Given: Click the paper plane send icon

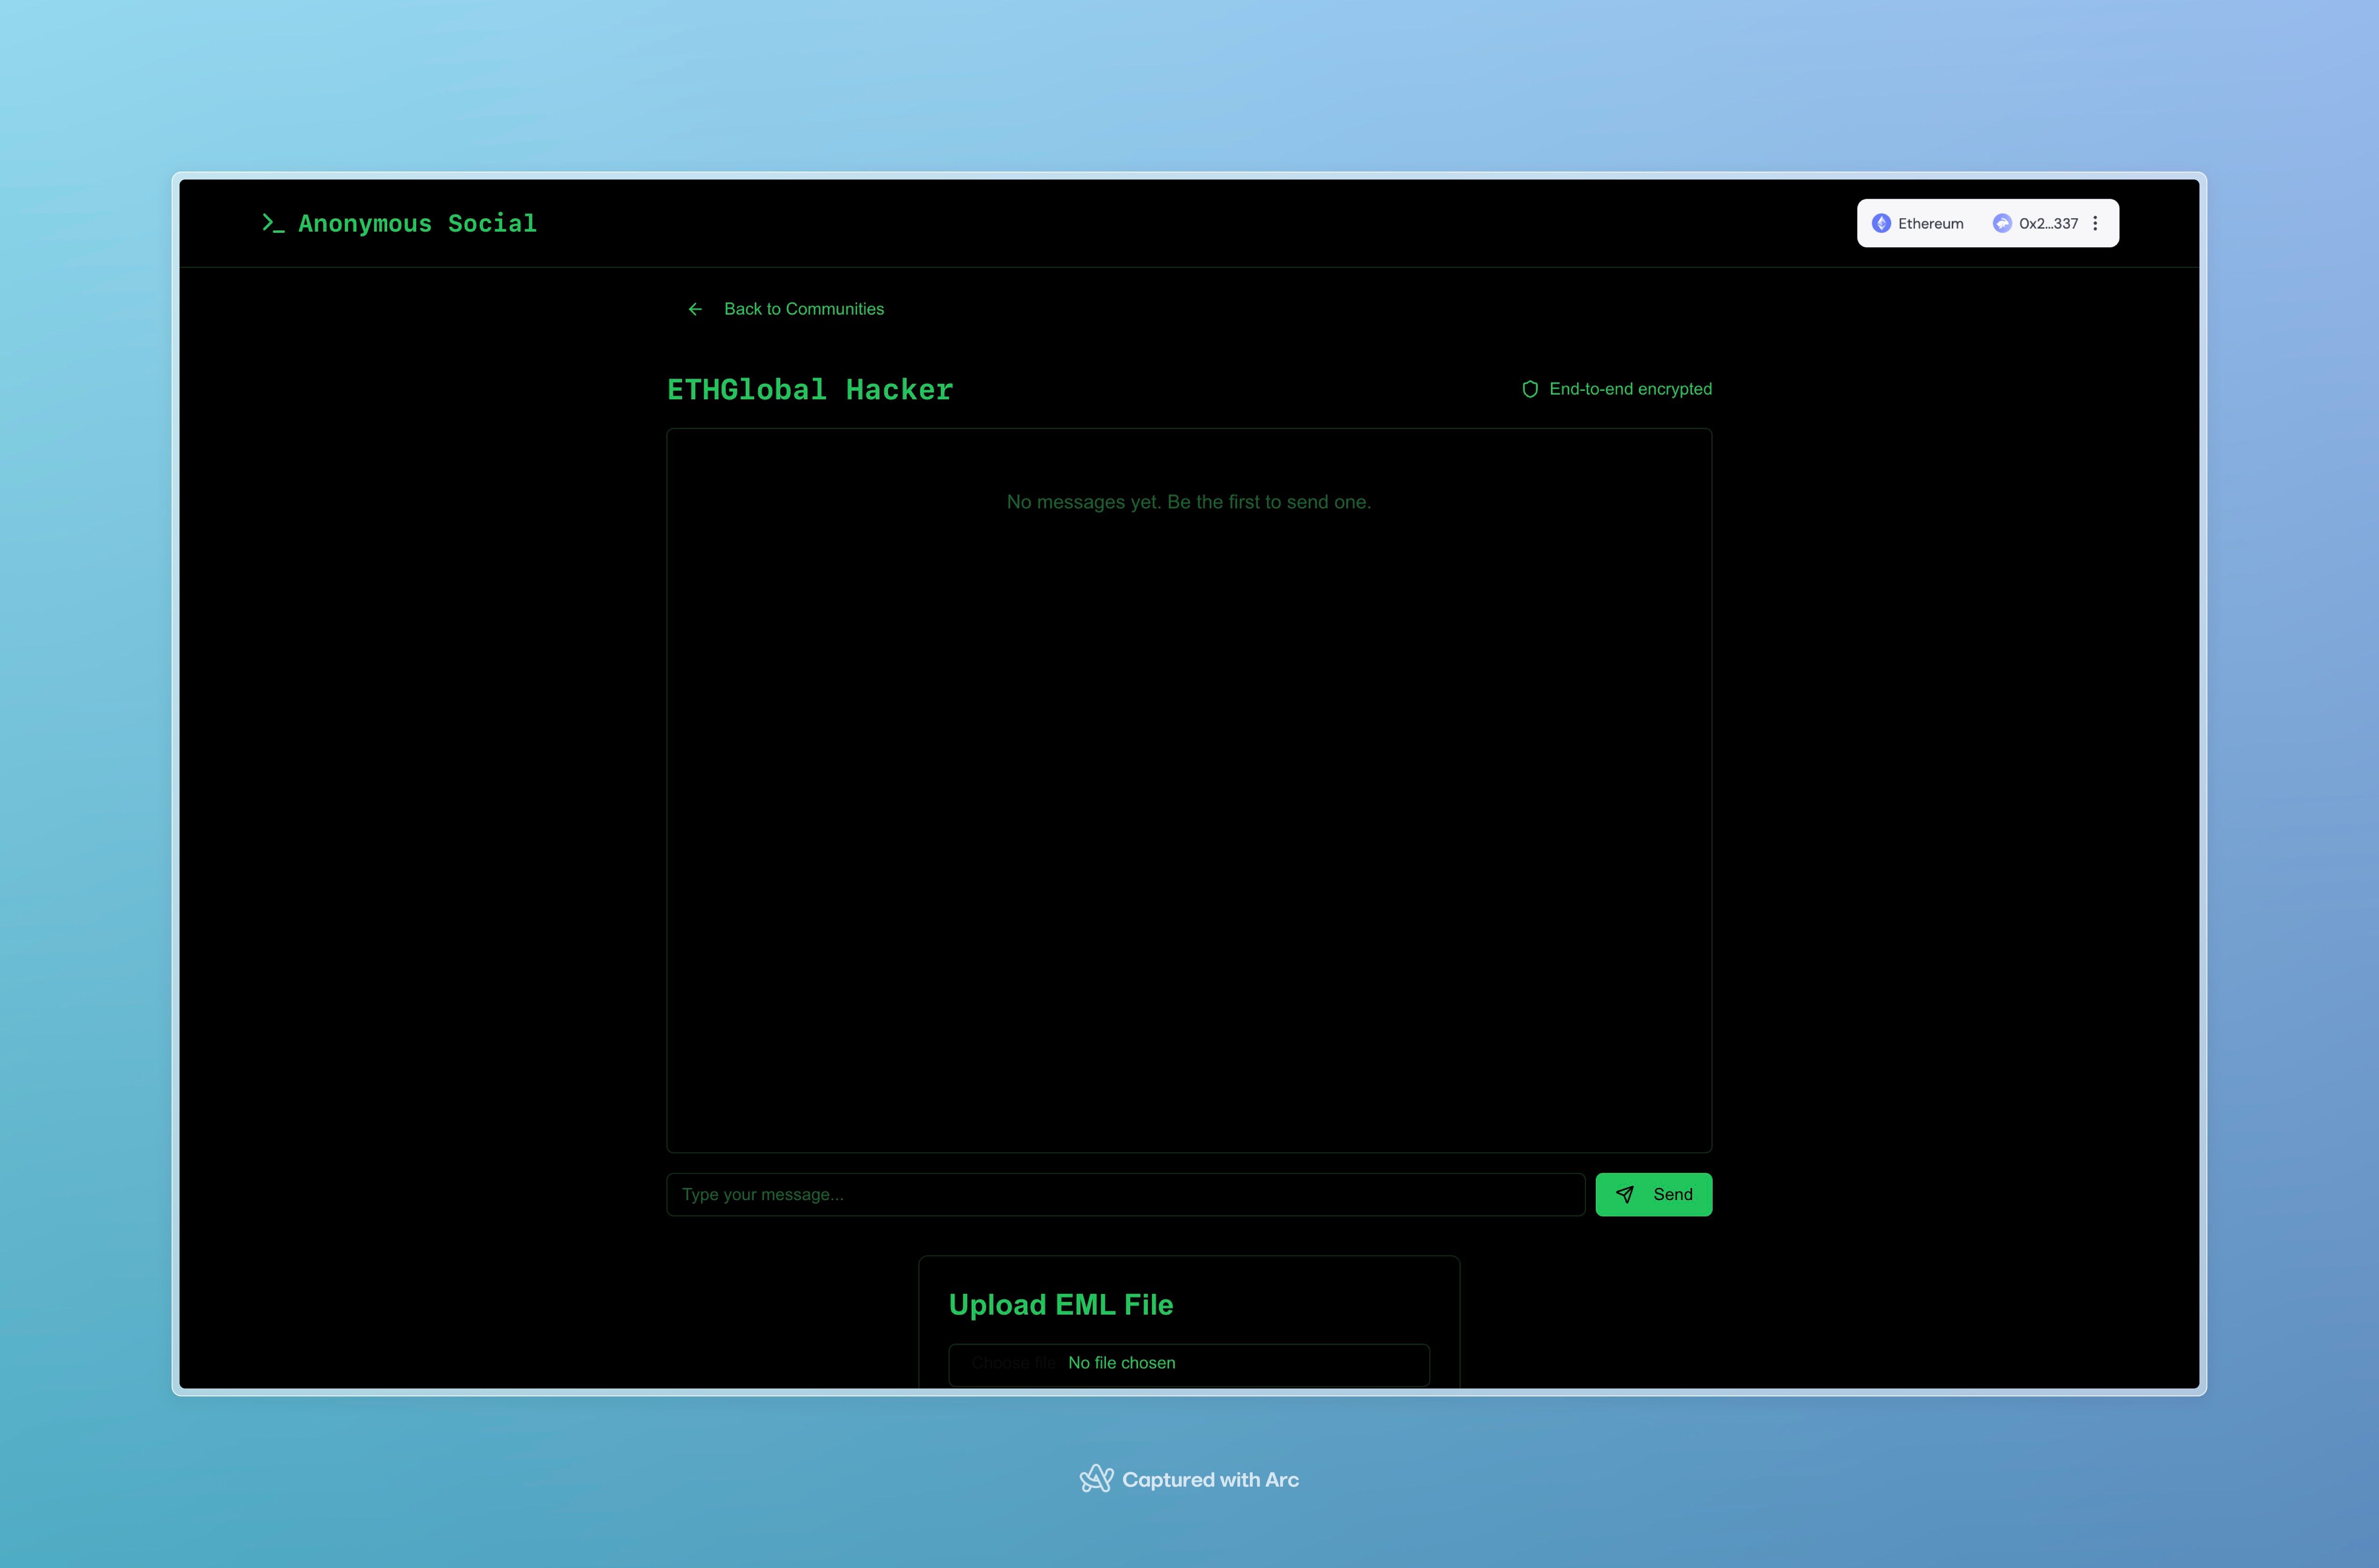Looking at the screenshot, I should [x=1625, y=1194].
